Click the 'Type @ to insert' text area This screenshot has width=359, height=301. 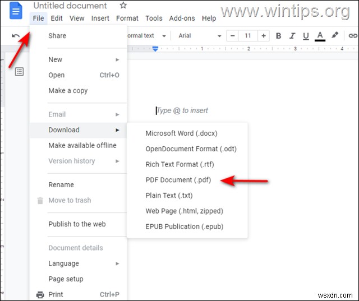tap(182, 110)
